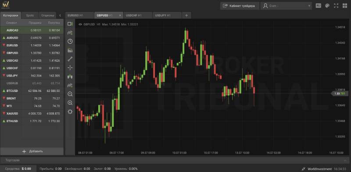Click the Средства $ 0.00 balance
Screen dimensions: 351x172
pyautogui.click(x=18, y=168)
